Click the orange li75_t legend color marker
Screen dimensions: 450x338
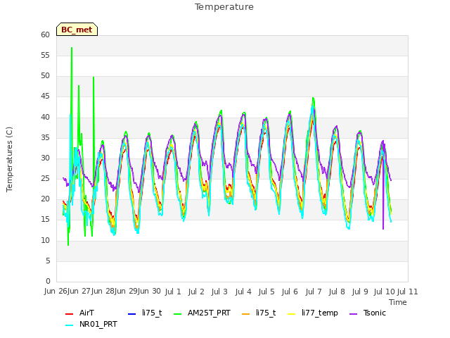click(246, 314)
